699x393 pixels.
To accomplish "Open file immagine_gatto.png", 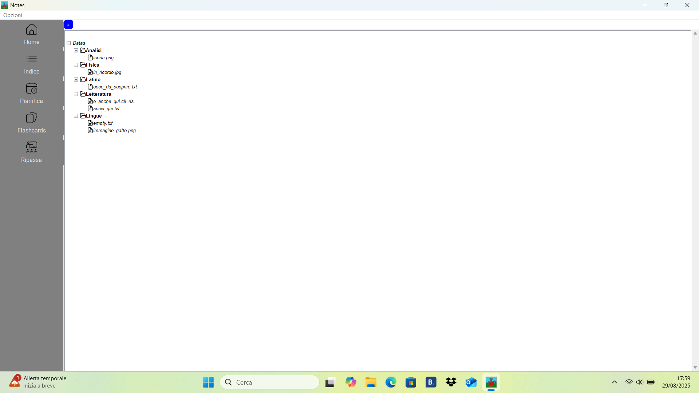I will point(115,131).
